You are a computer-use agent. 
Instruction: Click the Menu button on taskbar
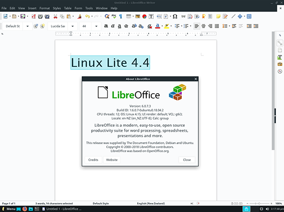point(9,209)
